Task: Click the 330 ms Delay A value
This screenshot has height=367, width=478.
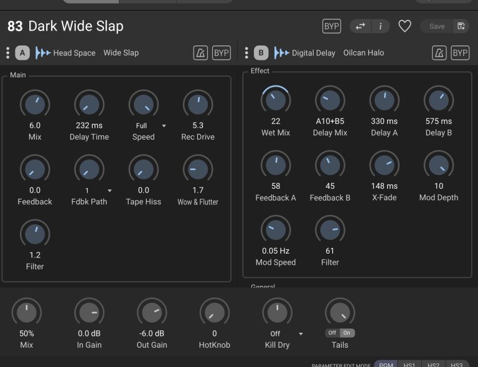Action: click(384, 121)
